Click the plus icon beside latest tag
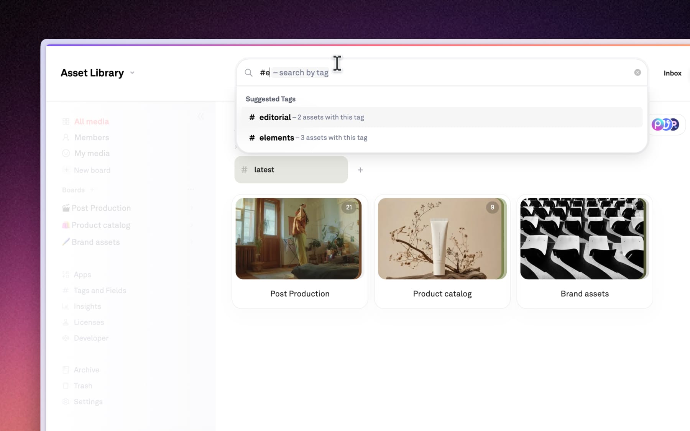Screen dimensions: 690x431 360,170
